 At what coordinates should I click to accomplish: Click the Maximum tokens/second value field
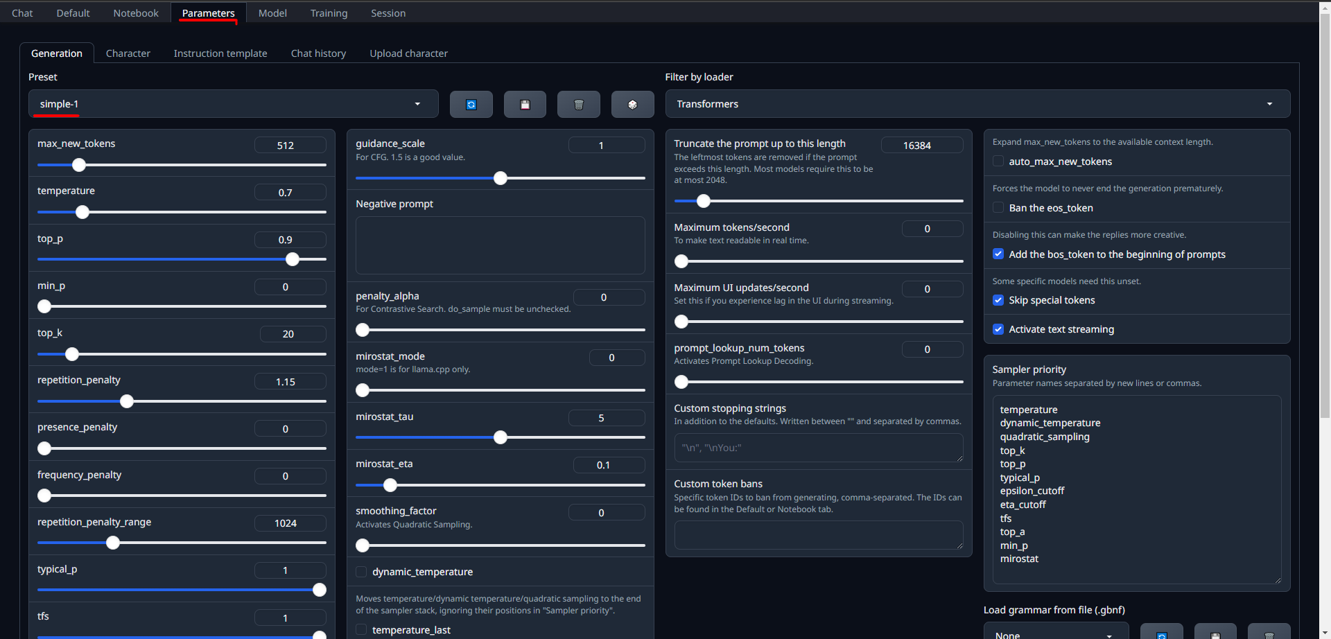coord(932,228)
